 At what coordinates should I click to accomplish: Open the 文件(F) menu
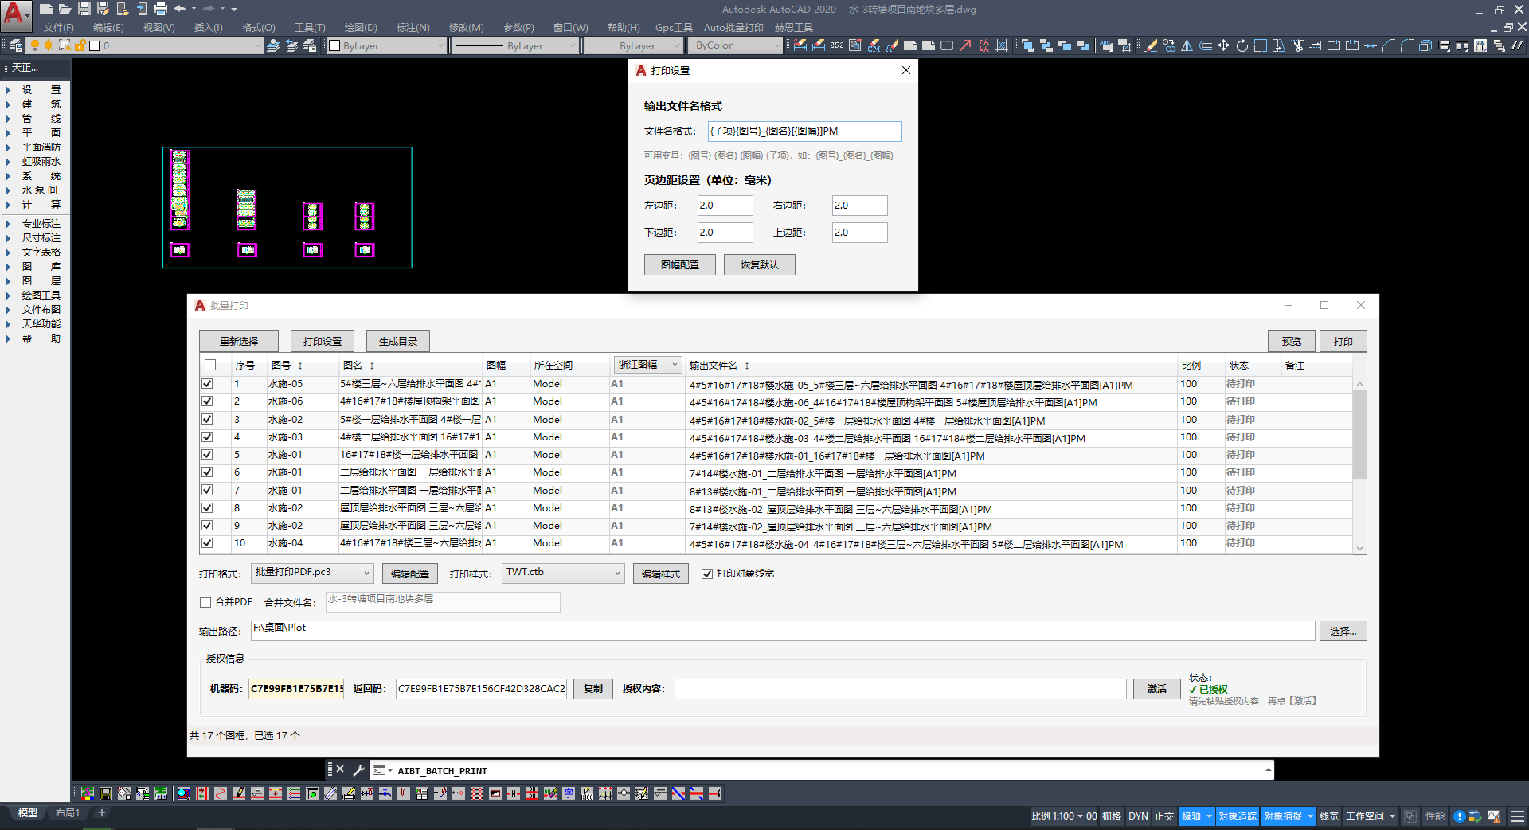pos(58,27)
